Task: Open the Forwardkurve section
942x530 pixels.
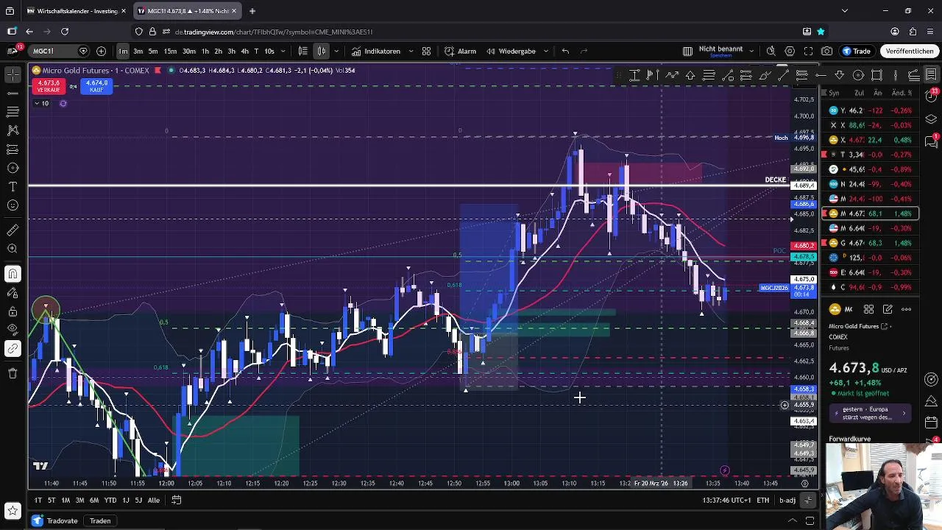Action: click(849, 439)
